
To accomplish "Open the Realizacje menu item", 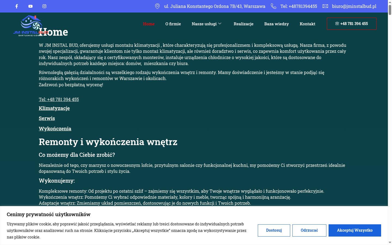I will (x=244, y=24).
